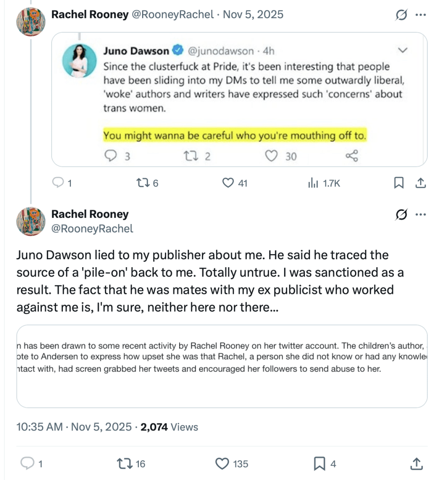439x480 pixels.
Task: Reply to the first tweet with 1 reply
Action: (x=57, y=183)
